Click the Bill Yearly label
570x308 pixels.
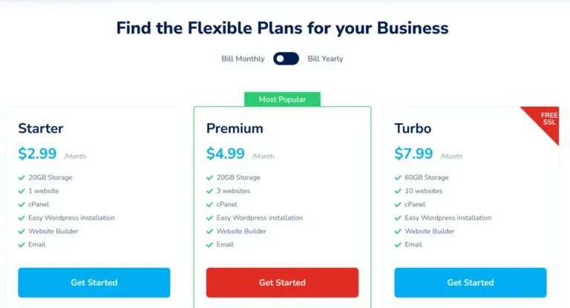(x=325, y=59)
